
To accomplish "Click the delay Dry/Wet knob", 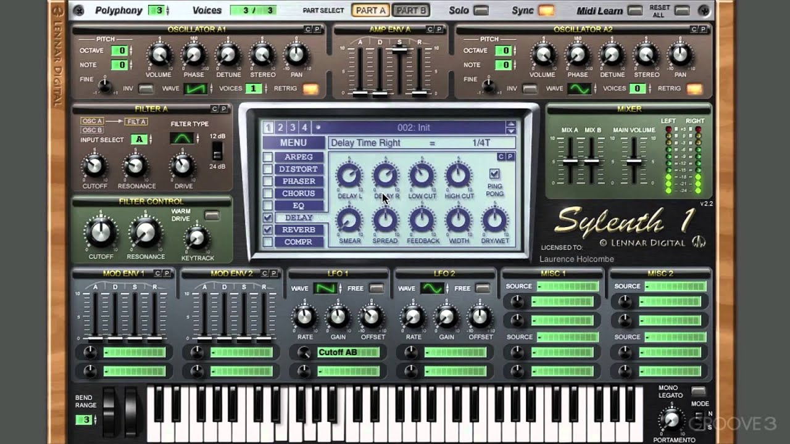I will 494,220.
